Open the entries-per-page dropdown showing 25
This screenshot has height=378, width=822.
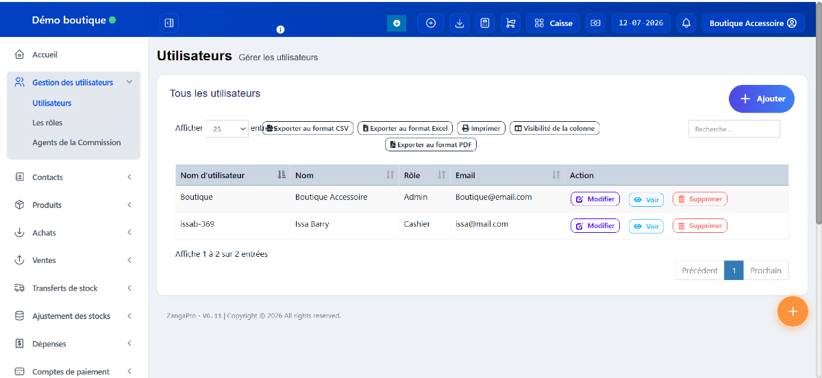click(227, 129)
